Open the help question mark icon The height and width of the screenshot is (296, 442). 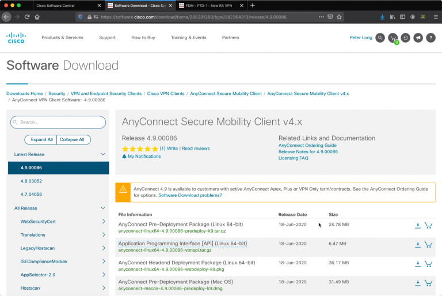tap(430, 37)
